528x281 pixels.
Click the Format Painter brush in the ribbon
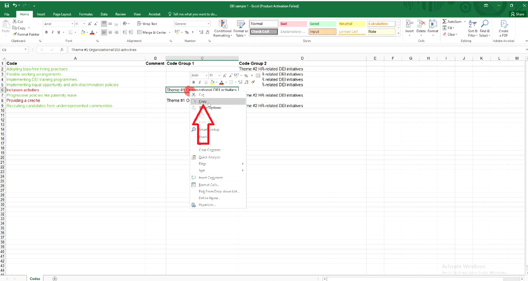(x=14, y=34)
